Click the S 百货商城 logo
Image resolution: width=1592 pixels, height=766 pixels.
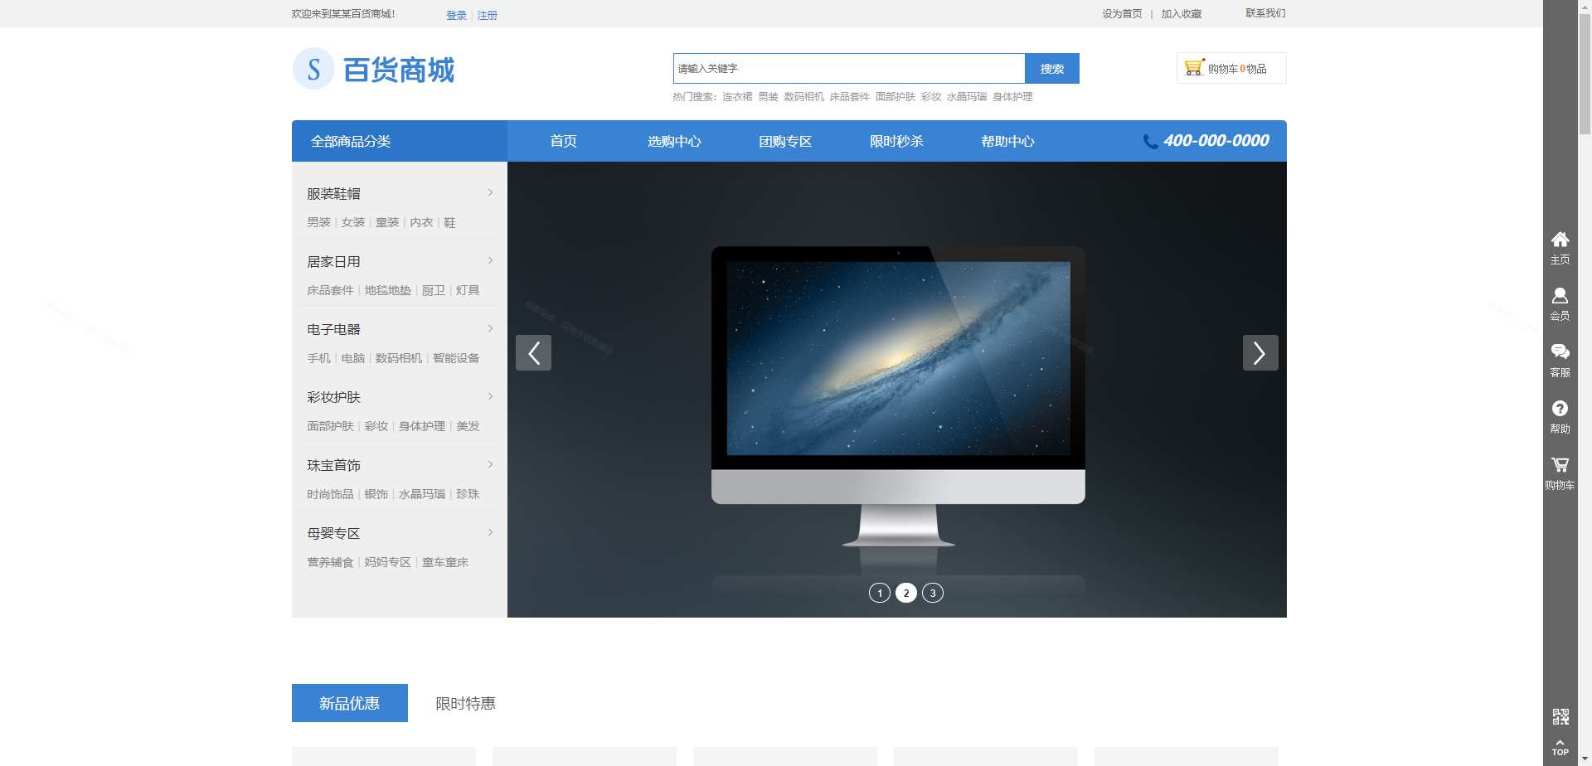point(374,69)
